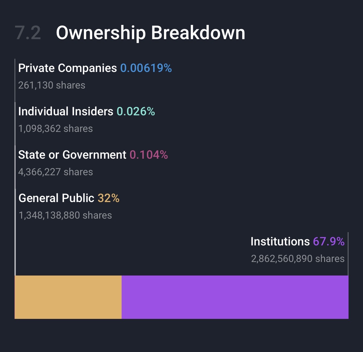Image resolution: width=363 pixels, height=352 pixels.
Task: Click the purple Institutions bar segment
Action: pyautogui.click(x=235, y=297)
